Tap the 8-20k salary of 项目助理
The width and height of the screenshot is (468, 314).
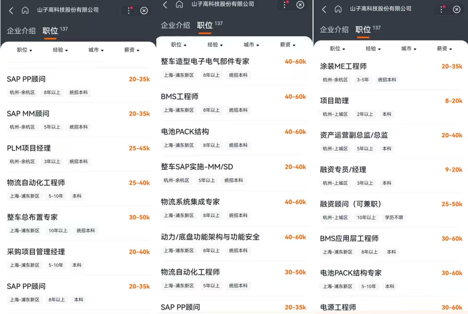tap(454, 101)
